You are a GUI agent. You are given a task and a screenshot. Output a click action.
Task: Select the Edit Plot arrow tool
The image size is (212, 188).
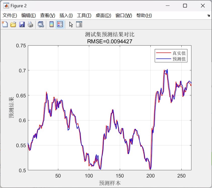coord(71,24)
